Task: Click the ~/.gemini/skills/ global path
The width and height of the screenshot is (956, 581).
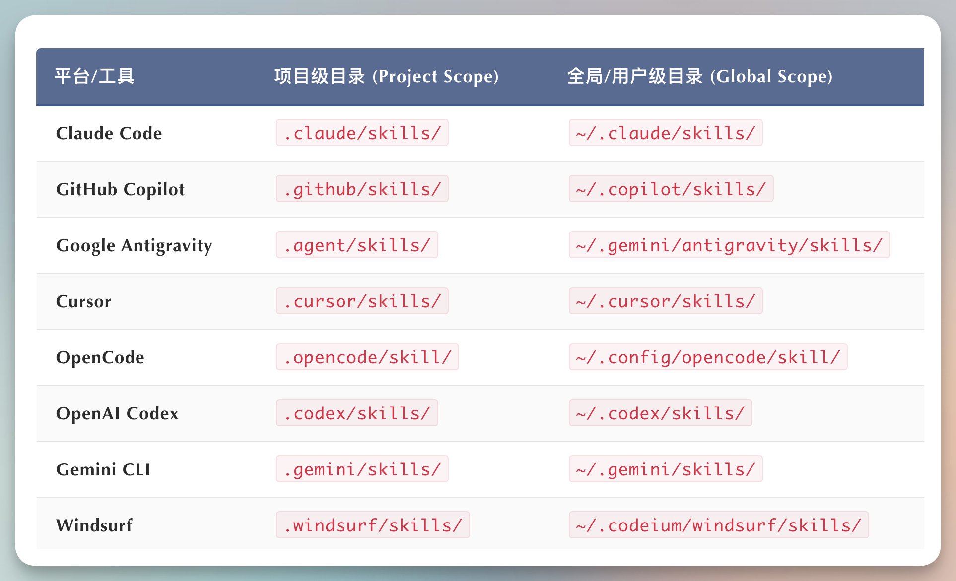Action: [665, 469]
